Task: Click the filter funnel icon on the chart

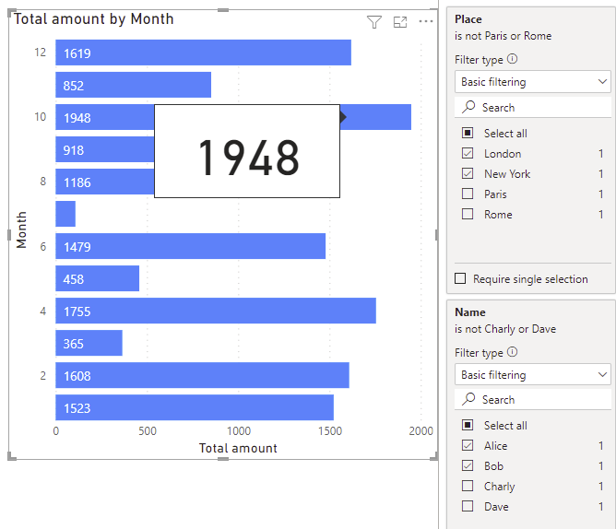Action: [374, 22]
